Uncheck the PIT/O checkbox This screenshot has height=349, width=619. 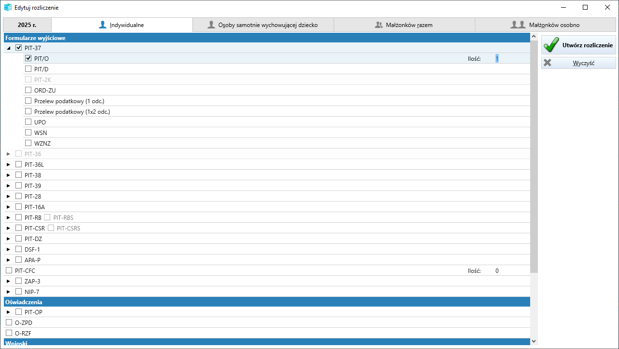click(x=28, y=58)
